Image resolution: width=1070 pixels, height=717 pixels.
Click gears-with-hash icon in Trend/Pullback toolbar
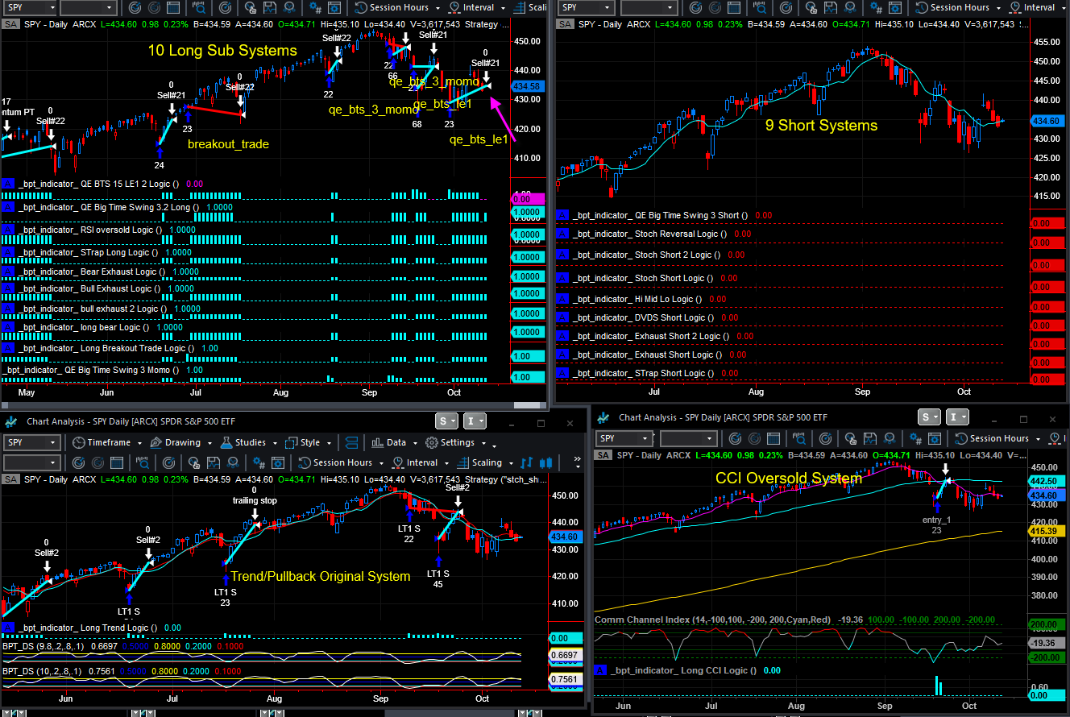(259, 462)
